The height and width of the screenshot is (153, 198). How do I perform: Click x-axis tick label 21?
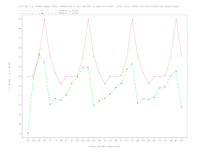pos(66,140)
